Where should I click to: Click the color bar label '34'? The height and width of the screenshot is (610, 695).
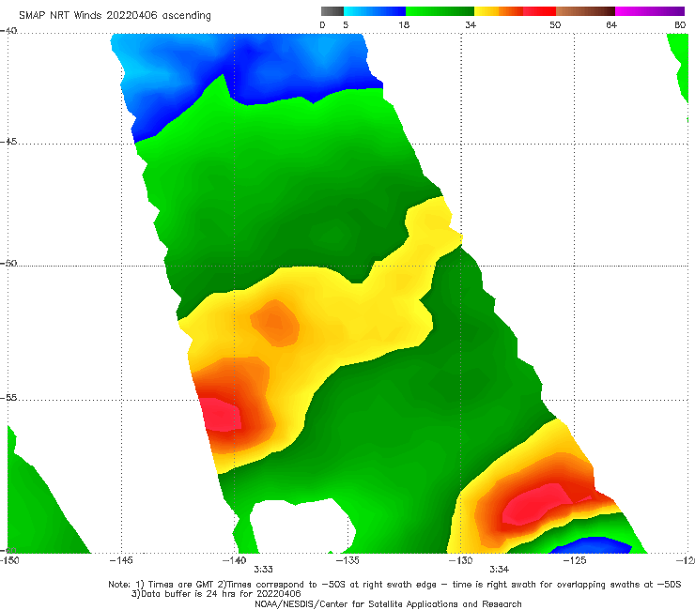[x=471, y=24]
